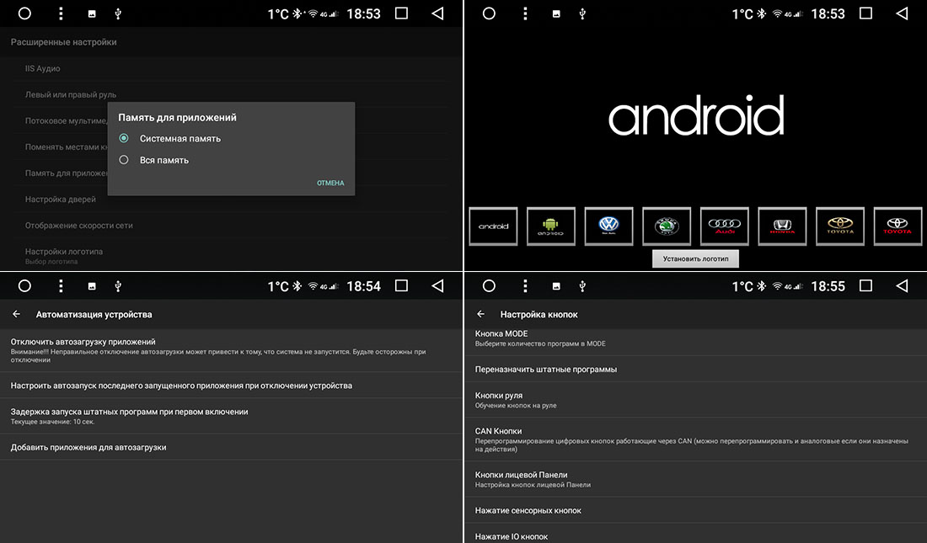Tap the USB status icon on Автоматизация устройства screen
Viewport: 927px width, 543px height.
pos(118,286)
